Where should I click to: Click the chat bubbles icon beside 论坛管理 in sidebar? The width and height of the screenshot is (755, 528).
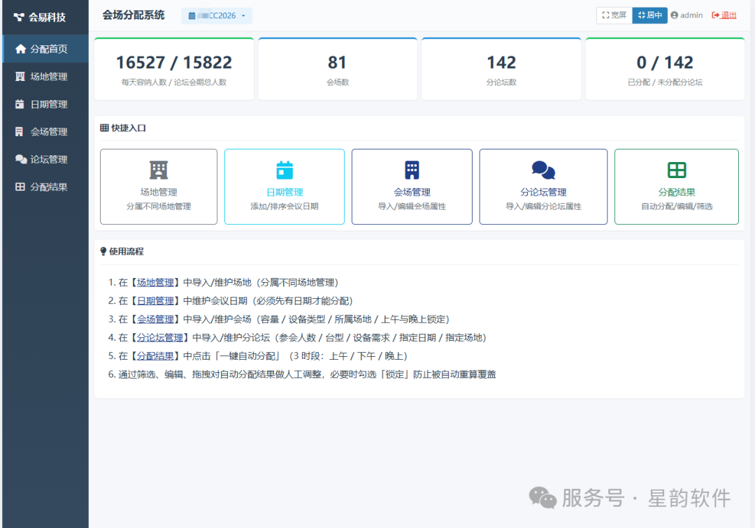(x=21, y=159)
